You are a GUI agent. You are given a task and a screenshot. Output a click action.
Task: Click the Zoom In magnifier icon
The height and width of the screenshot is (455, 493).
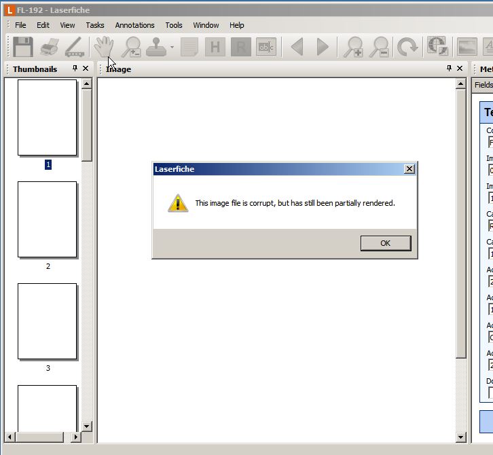click(x=352, y=47)
